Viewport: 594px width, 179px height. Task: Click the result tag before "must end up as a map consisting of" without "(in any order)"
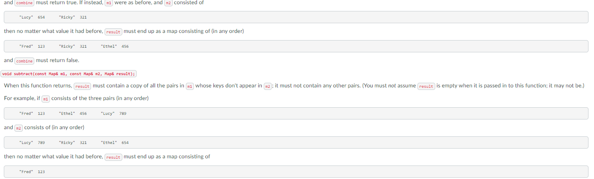(x=113, y=157)
